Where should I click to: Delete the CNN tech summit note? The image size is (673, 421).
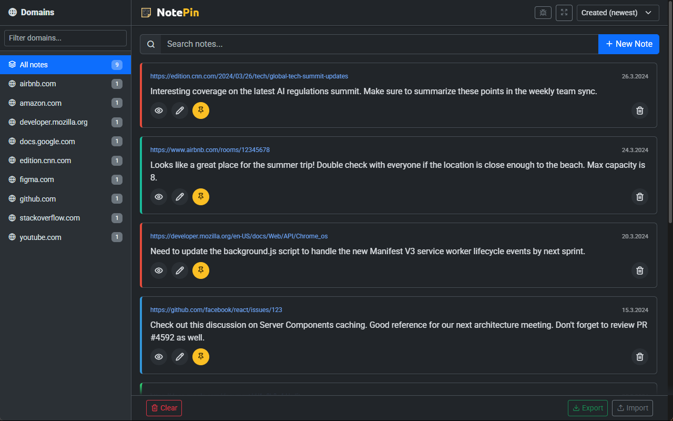pyautogui.click(x=640, y=111)
